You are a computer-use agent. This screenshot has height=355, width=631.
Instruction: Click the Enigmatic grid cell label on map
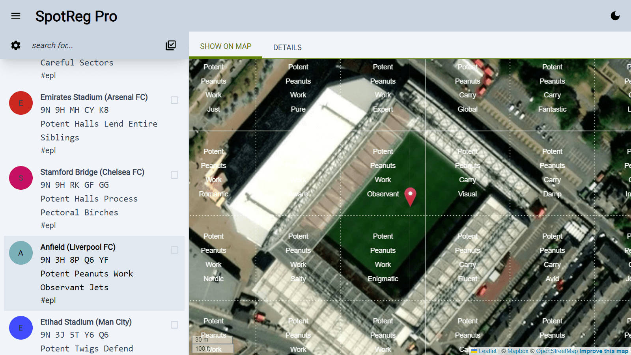(383, 279)
